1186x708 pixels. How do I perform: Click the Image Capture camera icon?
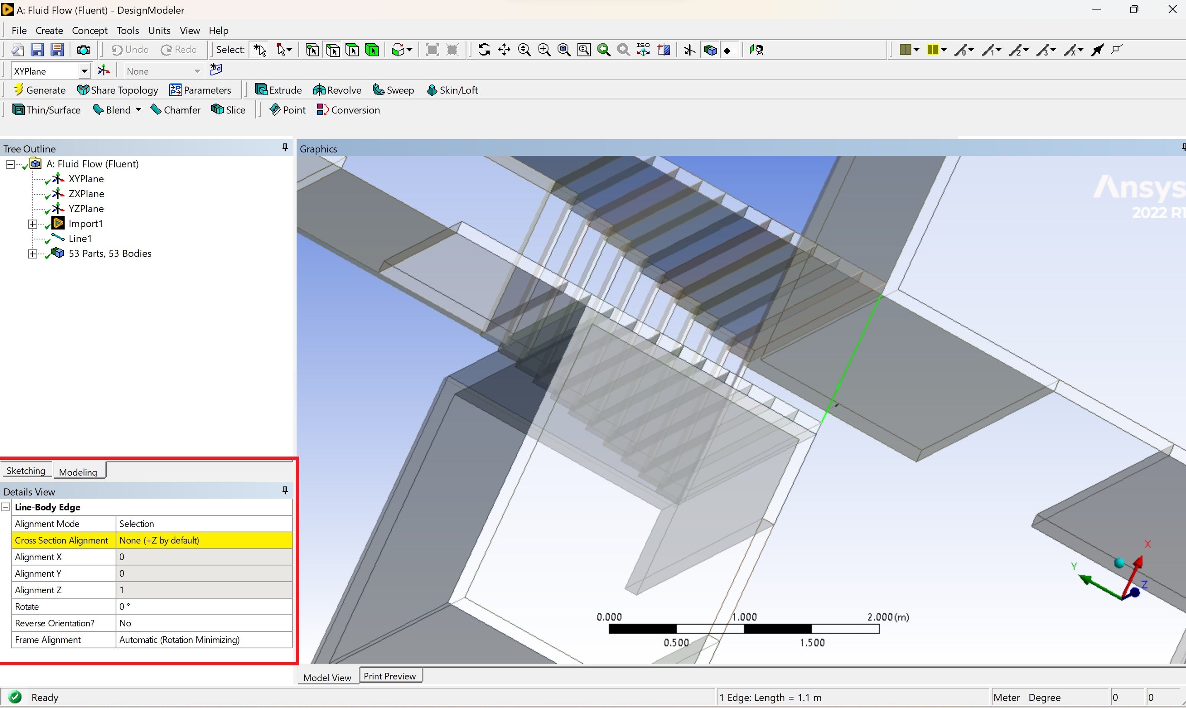84,50
